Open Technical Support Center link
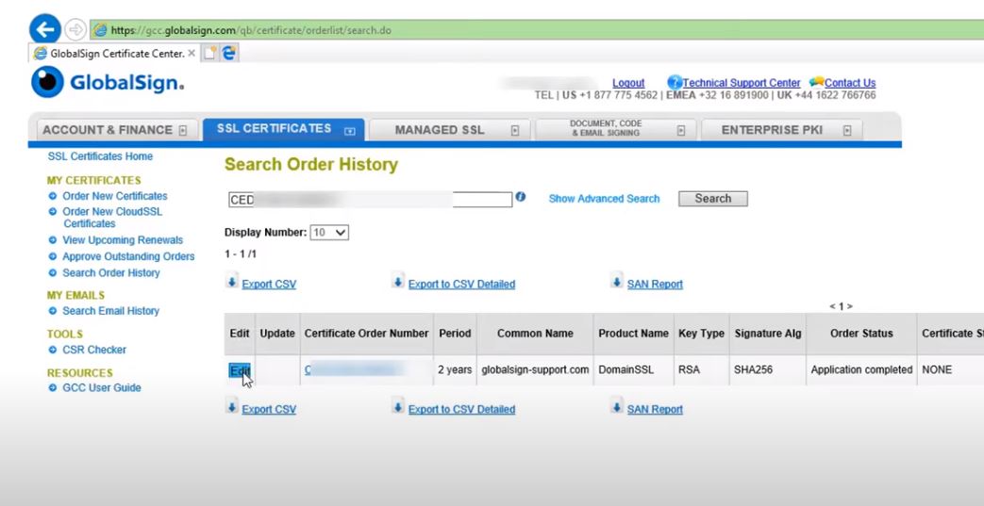This screenshot has width=984, height=506. tap(742, 83)
